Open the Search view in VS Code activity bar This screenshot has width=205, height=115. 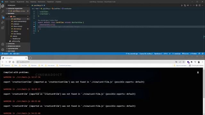coord(3,11)
